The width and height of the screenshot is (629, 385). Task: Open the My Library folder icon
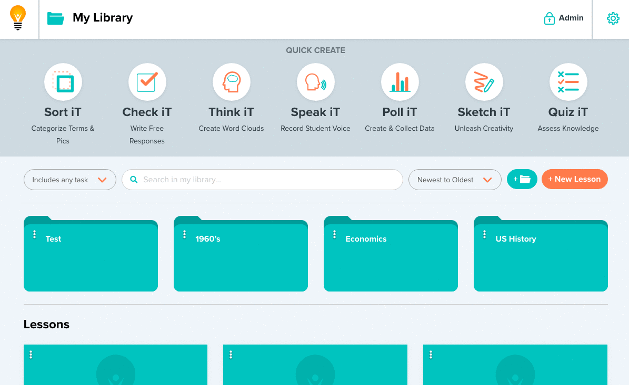(x=55, y=18)
